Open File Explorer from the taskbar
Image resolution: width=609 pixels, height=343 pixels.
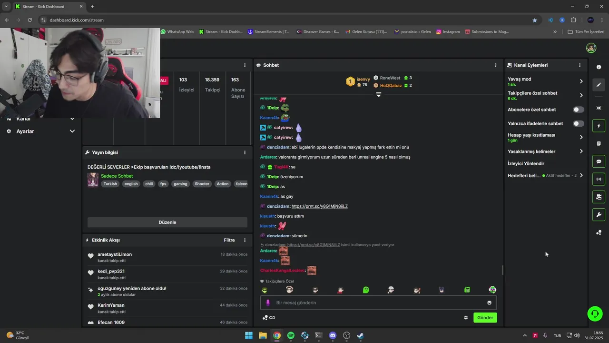[x=263, y=335]
